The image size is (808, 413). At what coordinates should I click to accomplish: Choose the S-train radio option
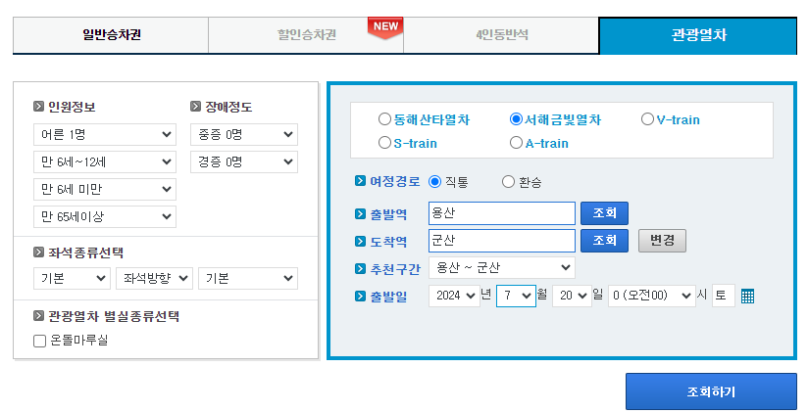[x=384, y=143]
